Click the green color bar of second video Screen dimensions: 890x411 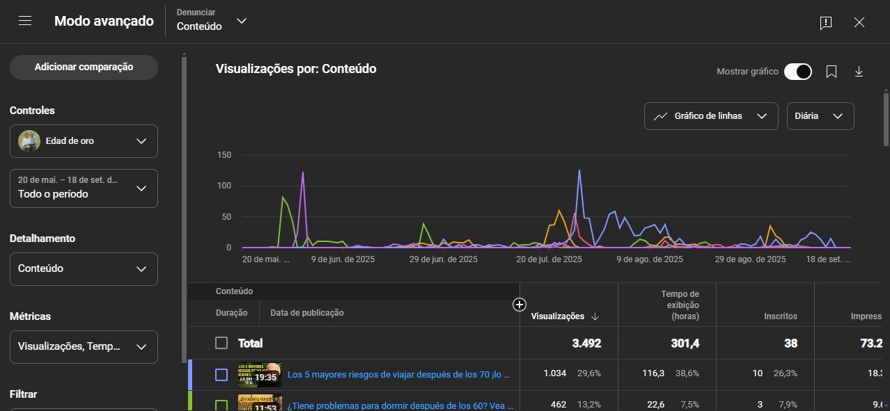tap(189, 401)
